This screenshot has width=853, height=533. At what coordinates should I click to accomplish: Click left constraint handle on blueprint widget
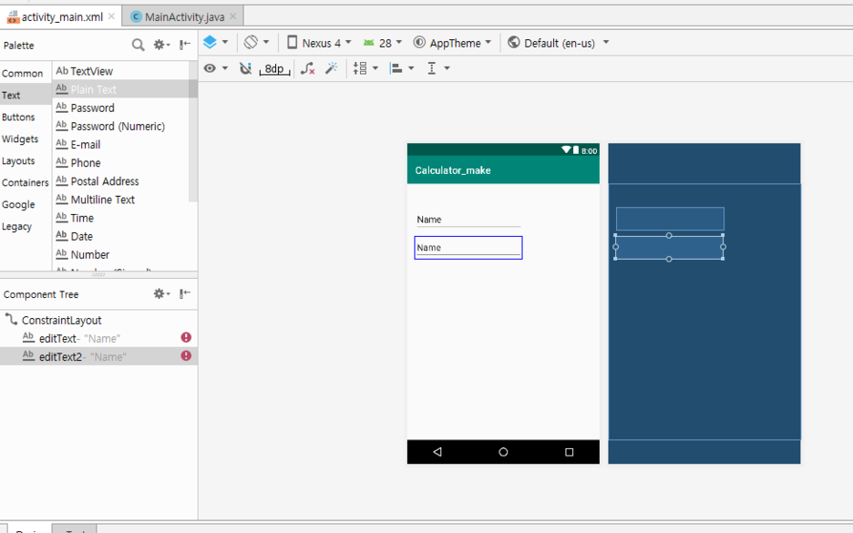click(616, 247)
